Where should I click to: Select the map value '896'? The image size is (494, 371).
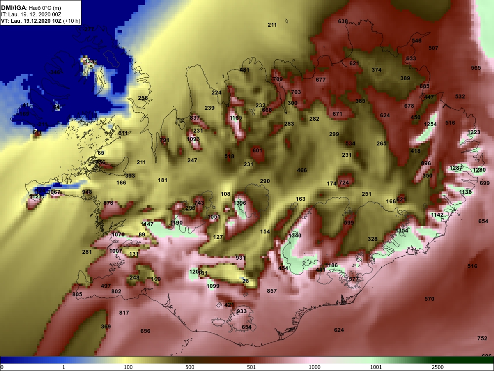[x=426, y=163]
